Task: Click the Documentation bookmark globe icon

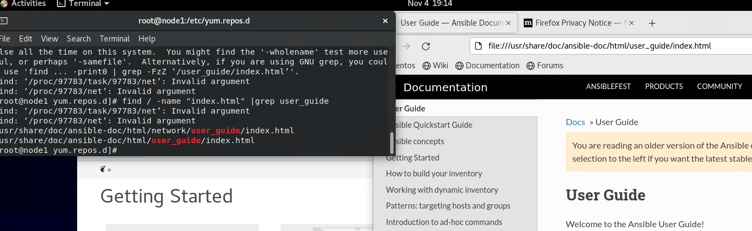Action: [460, 66]
